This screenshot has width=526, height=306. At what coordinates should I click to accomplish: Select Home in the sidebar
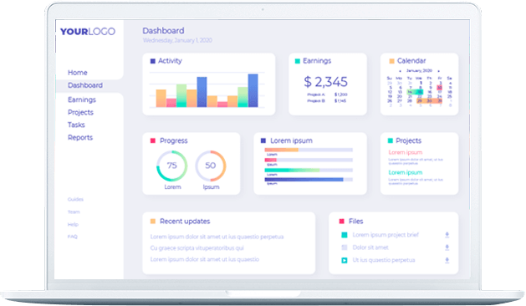78,73
